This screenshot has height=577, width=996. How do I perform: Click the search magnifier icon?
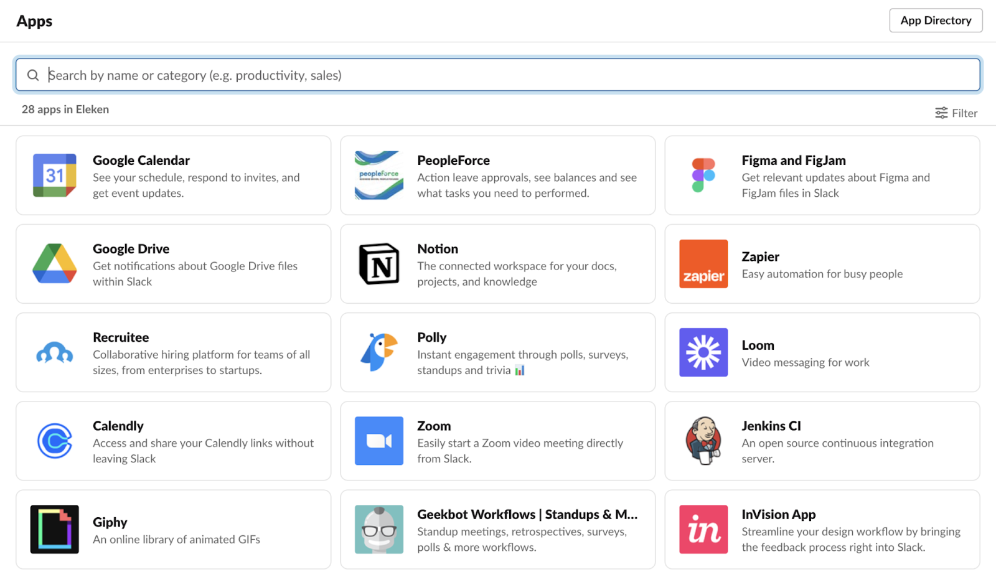(33, 75)
